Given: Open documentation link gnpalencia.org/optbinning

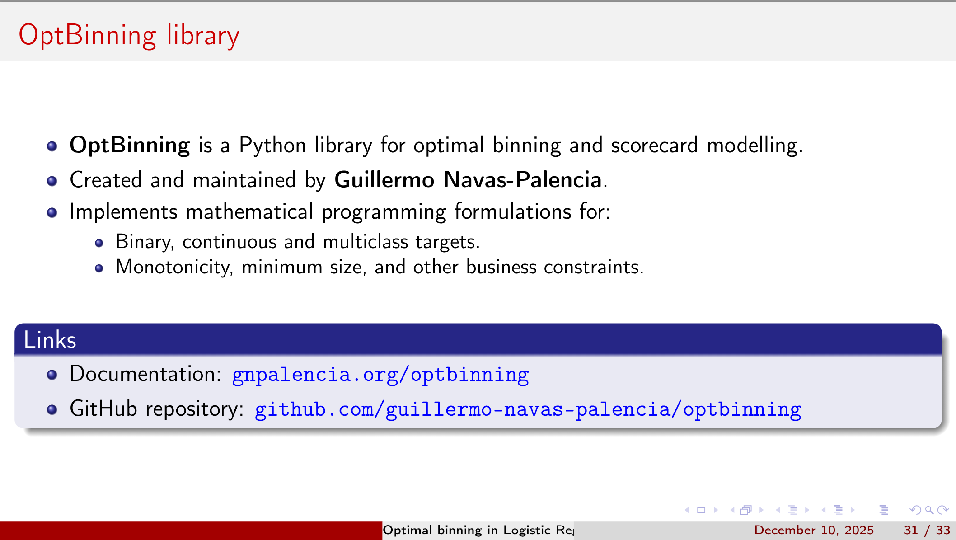Looking at the screenshot, I should coord(380,374).
